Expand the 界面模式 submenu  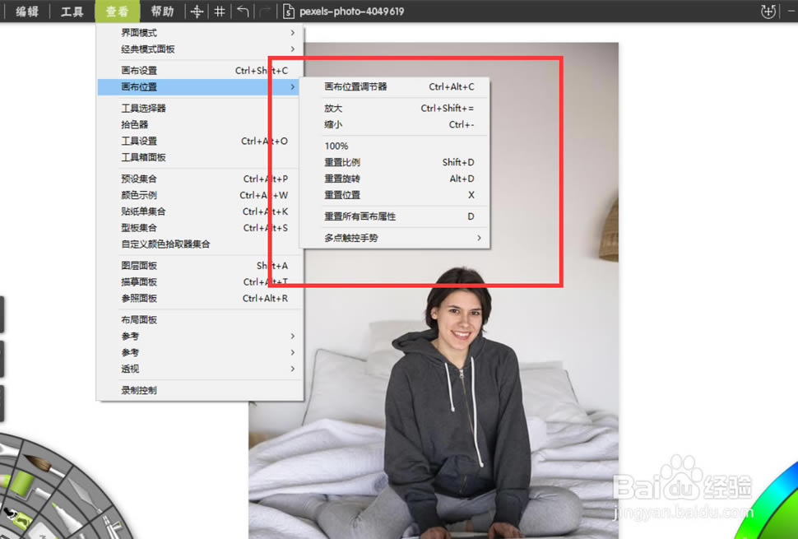point(200,33)
